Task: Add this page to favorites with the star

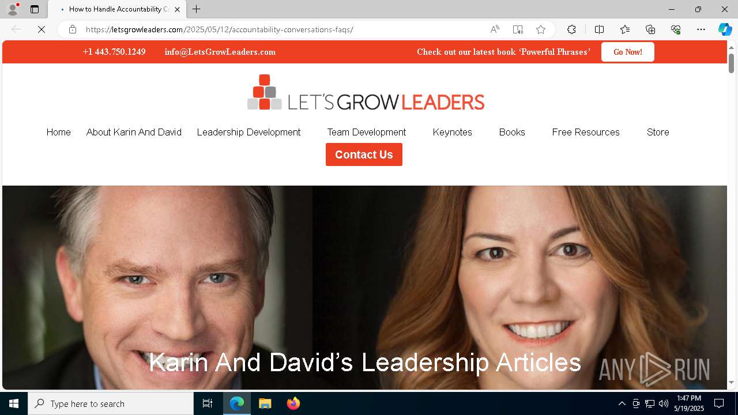Action: 541,29
